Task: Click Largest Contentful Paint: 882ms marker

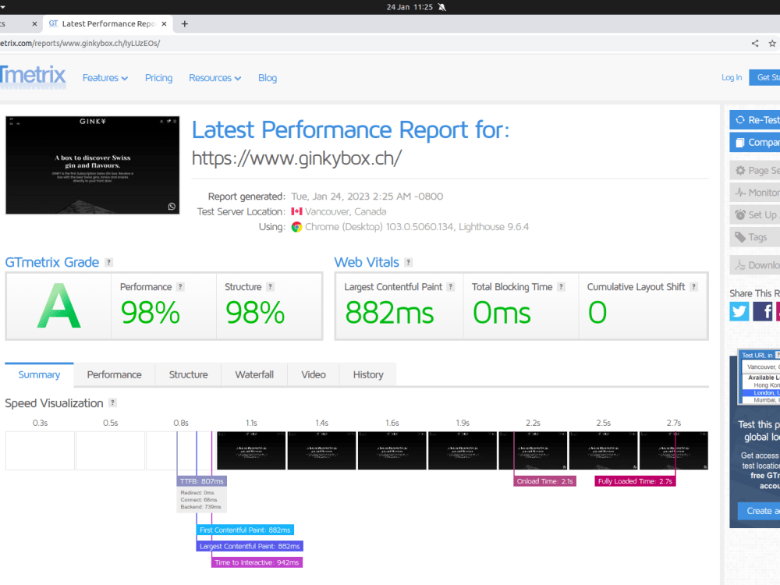Action: [x=250, y=546]
